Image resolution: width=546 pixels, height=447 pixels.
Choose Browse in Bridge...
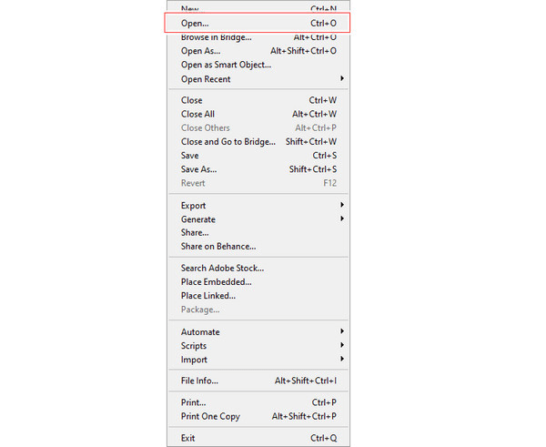tap(258, 37)
